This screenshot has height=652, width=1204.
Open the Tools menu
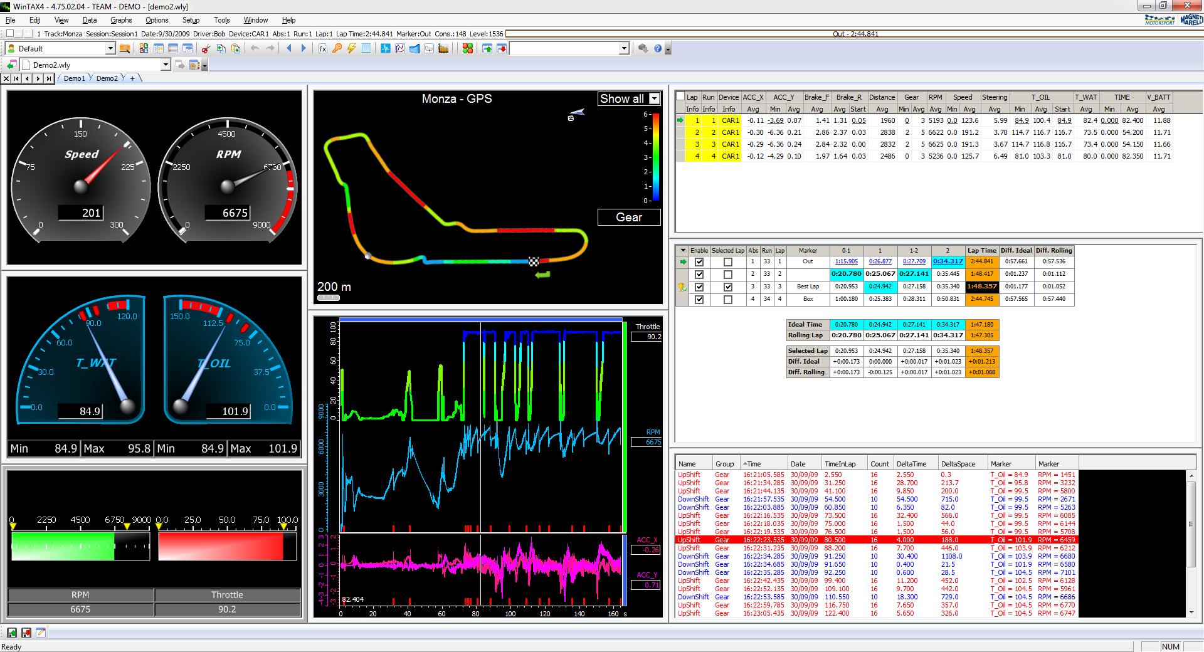click(x=221, y=20)
